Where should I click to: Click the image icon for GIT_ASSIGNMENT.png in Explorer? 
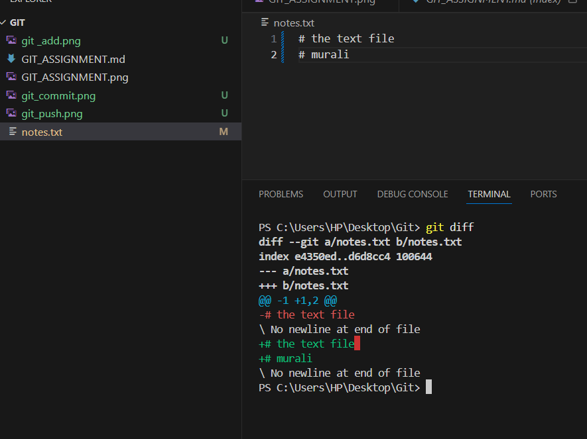coord(12,77)
